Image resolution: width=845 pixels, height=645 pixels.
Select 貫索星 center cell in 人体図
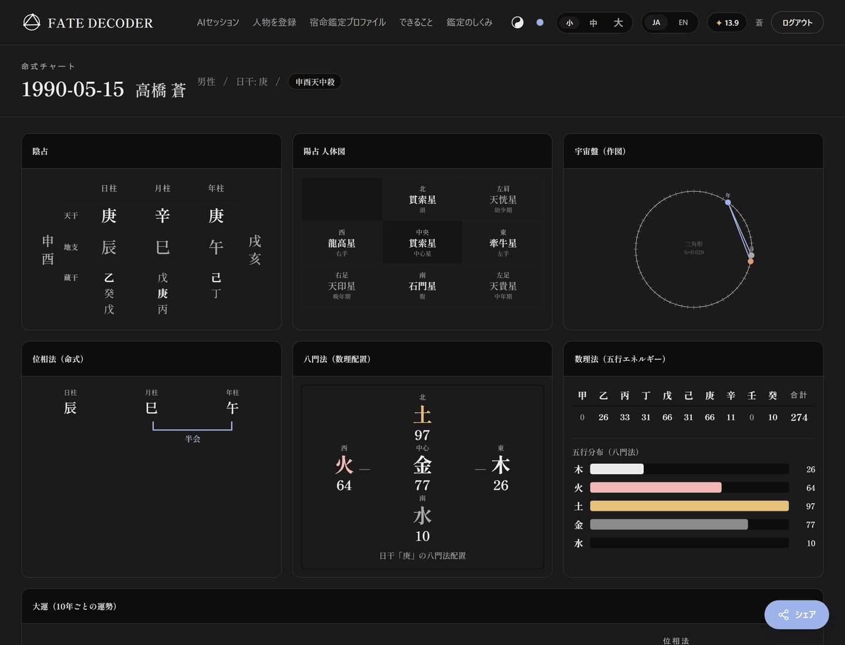pyautogui.click(x=422, y=243)
